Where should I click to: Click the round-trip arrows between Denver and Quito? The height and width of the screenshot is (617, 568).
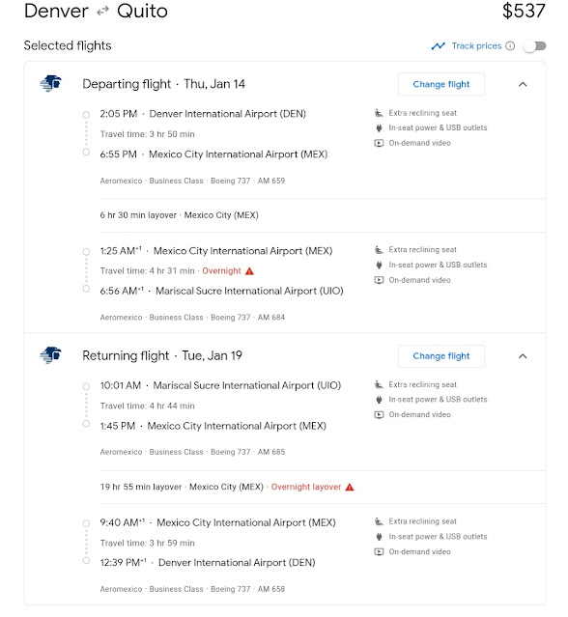click(102, 12)
